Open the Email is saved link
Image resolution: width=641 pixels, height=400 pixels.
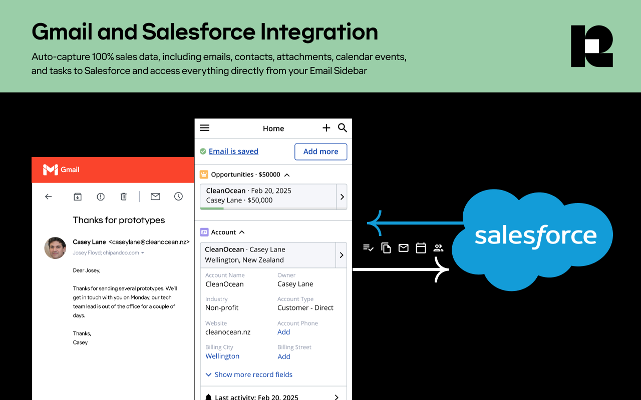(x=233, y=151)
